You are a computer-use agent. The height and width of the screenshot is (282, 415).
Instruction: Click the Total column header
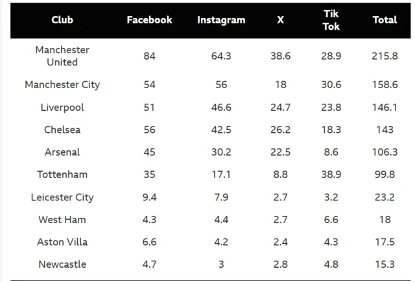point(385,20)
